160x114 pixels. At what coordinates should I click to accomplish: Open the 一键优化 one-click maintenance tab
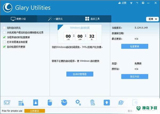click(56, 19)
